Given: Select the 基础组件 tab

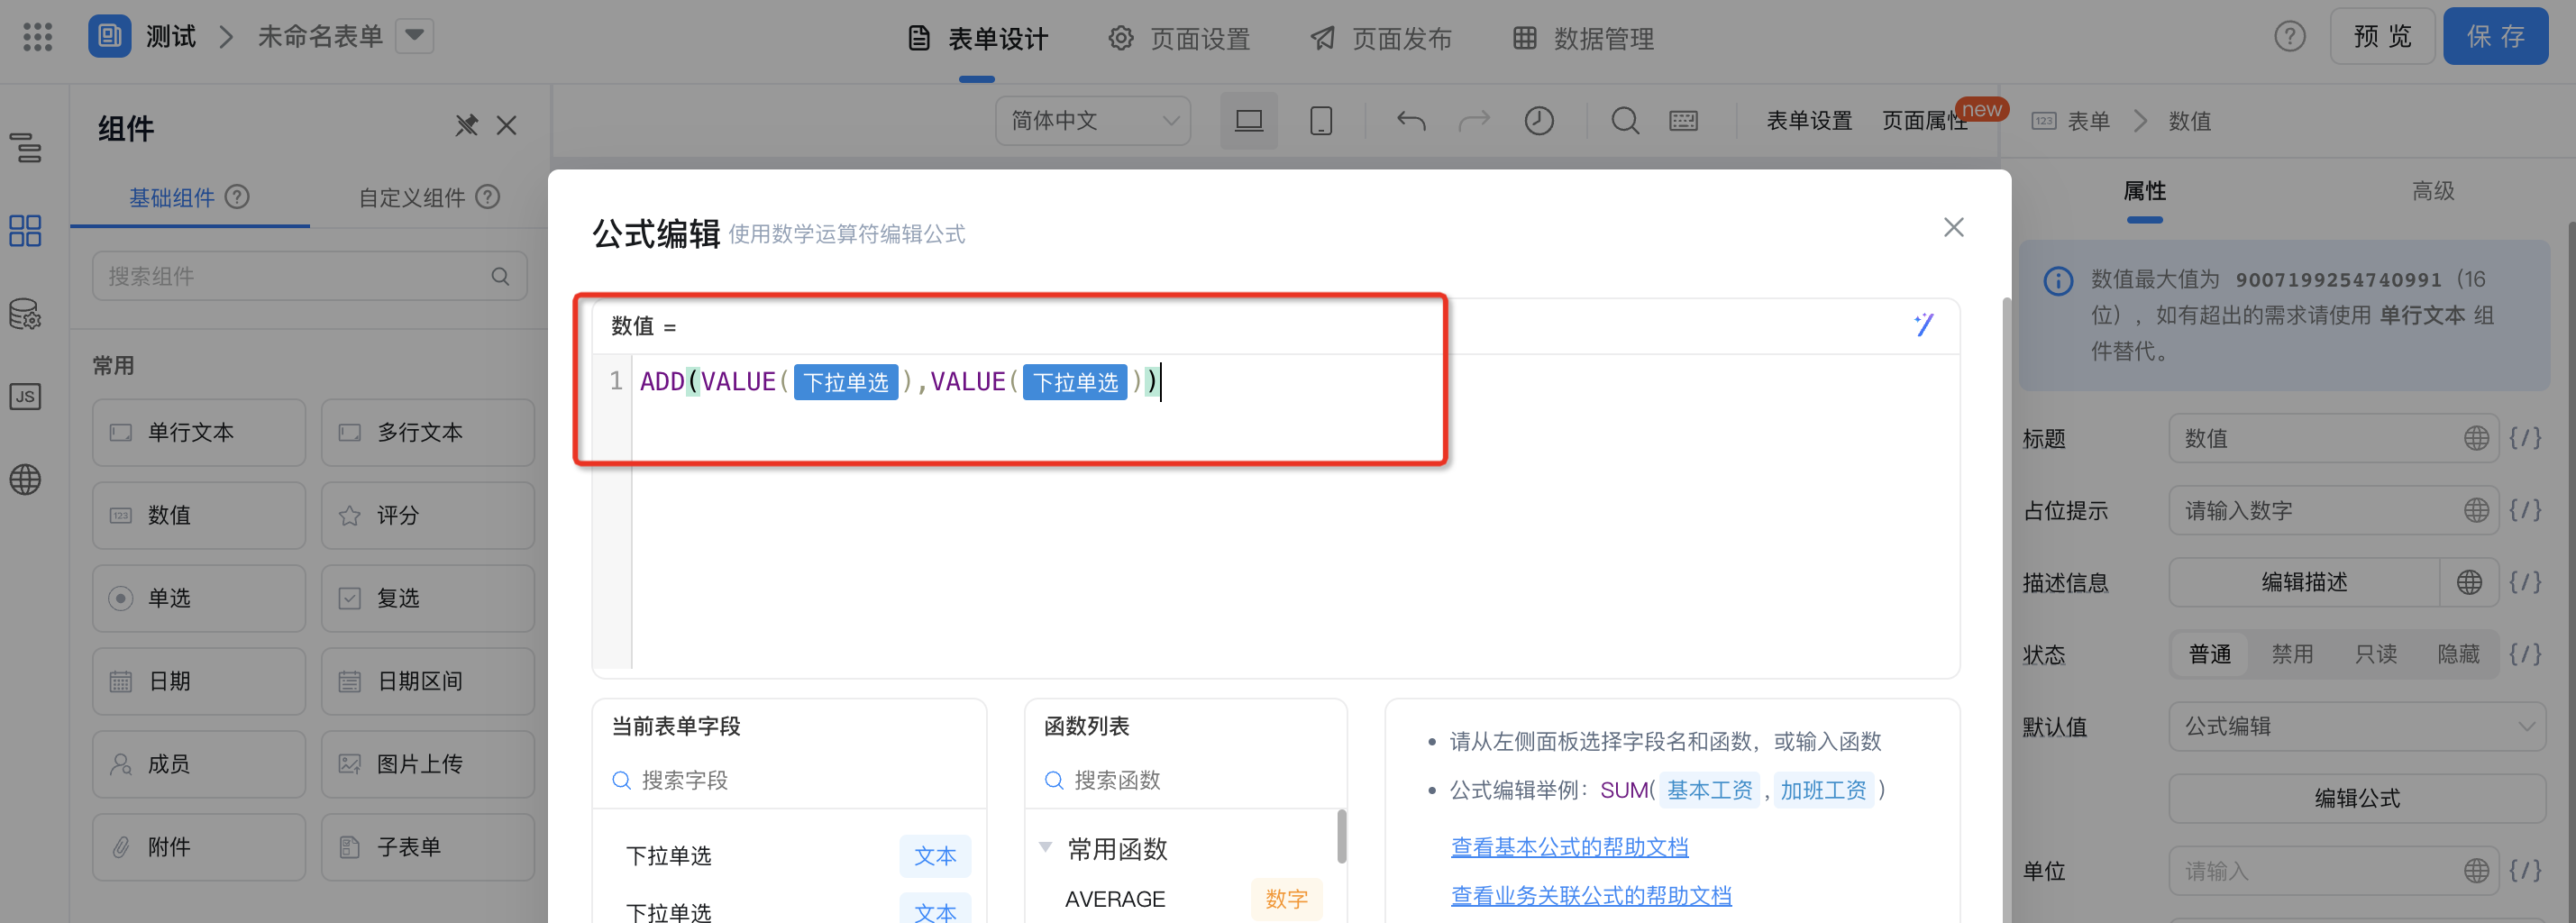Looking at the screenshot, I should tap(171, 197).
